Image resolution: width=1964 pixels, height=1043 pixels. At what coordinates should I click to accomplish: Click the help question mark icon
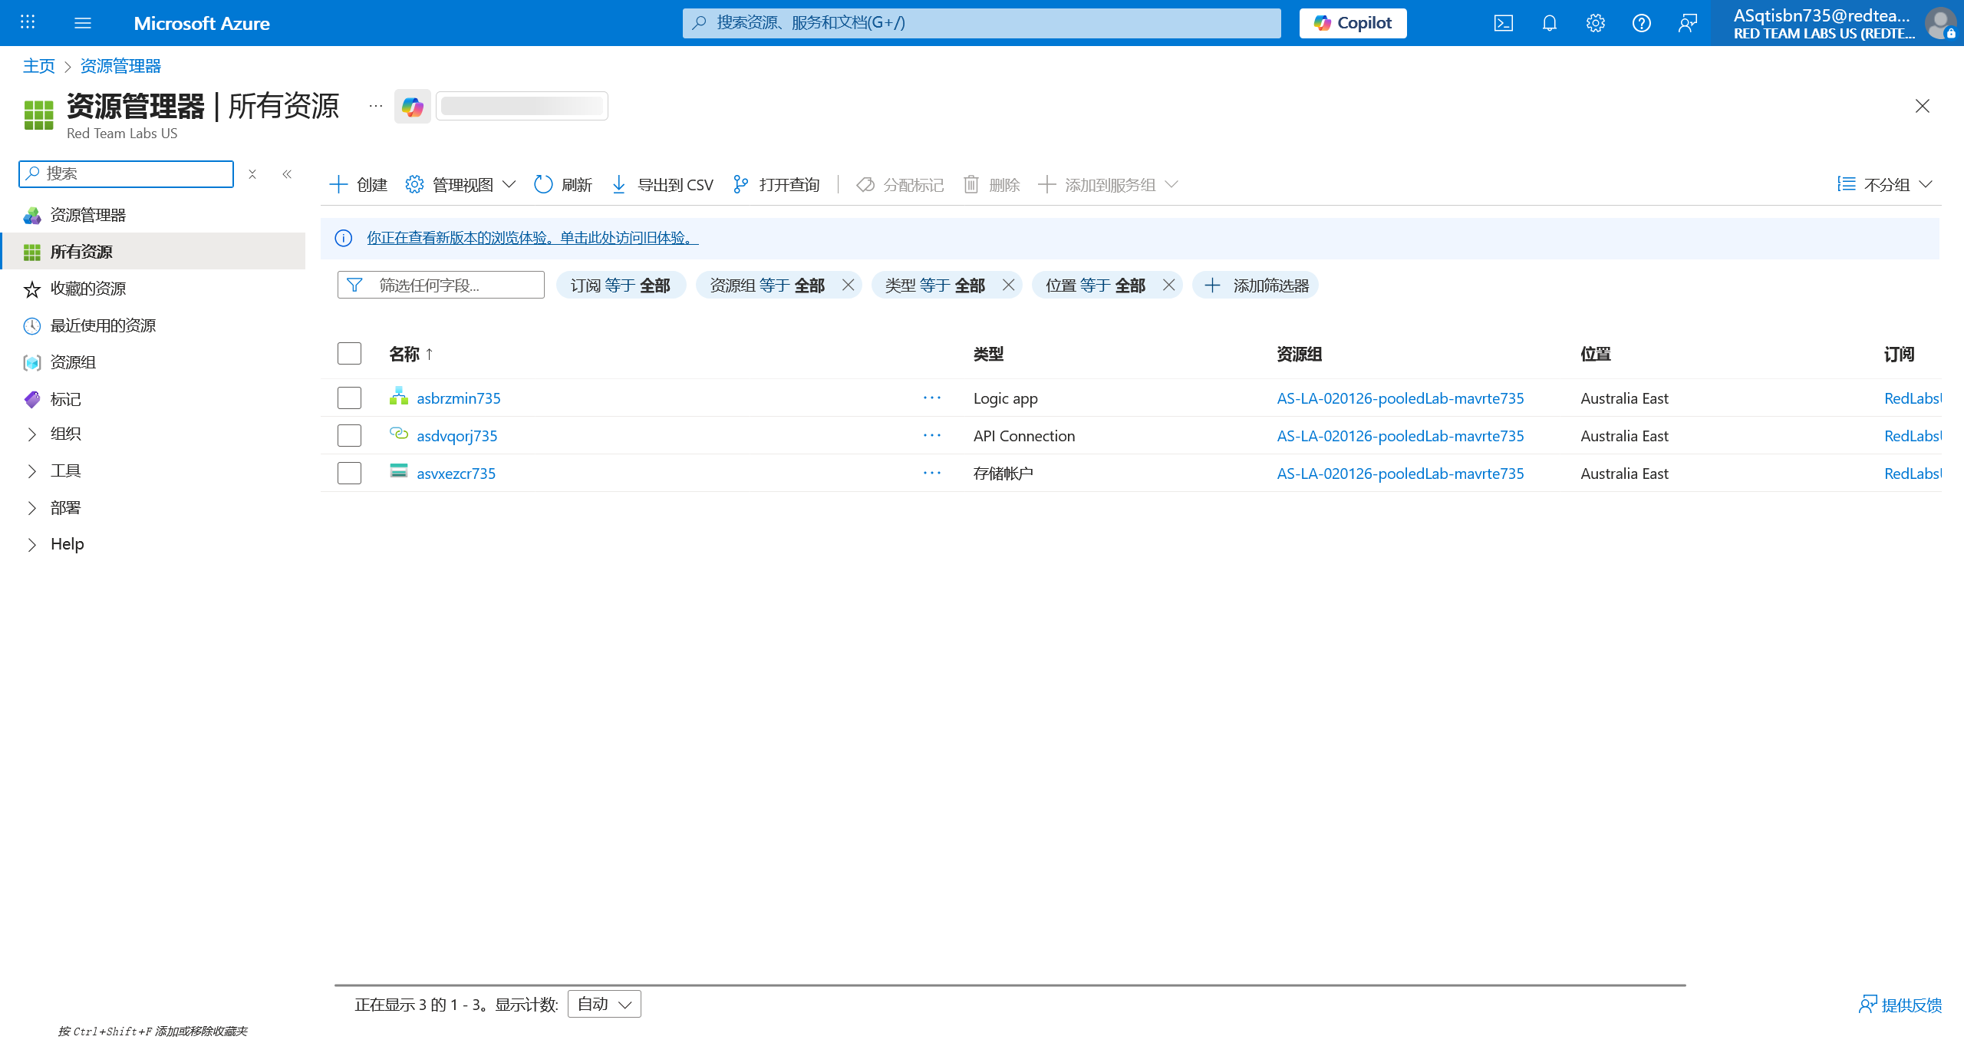coord(1641,23)
